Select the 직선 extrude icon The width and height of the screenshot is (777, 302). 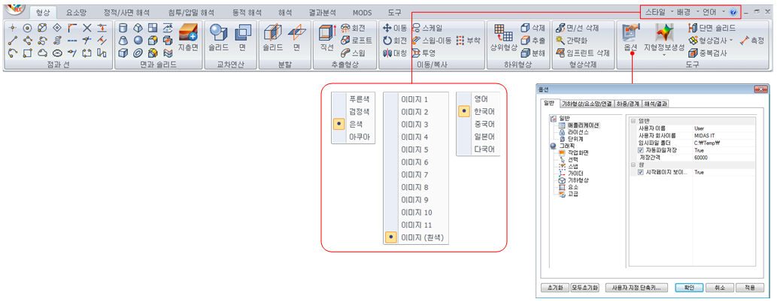point(327,38)
